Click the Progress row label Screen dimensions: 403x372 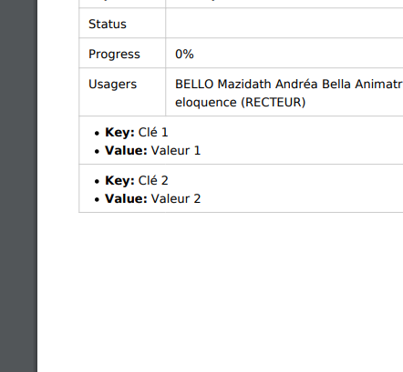click(114, 55)
